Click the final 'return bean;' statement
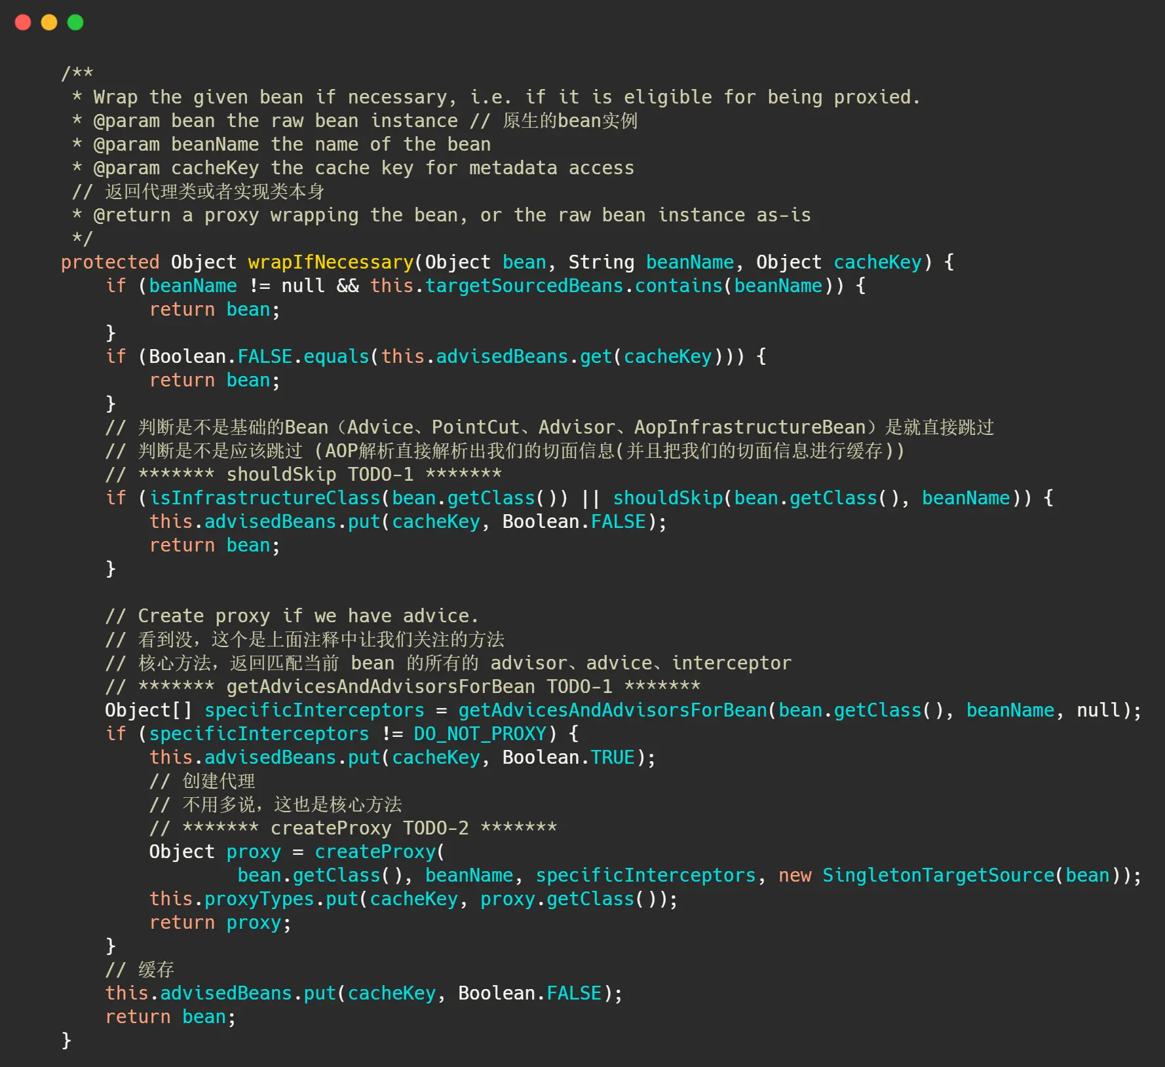 (x=170, y=1017)
